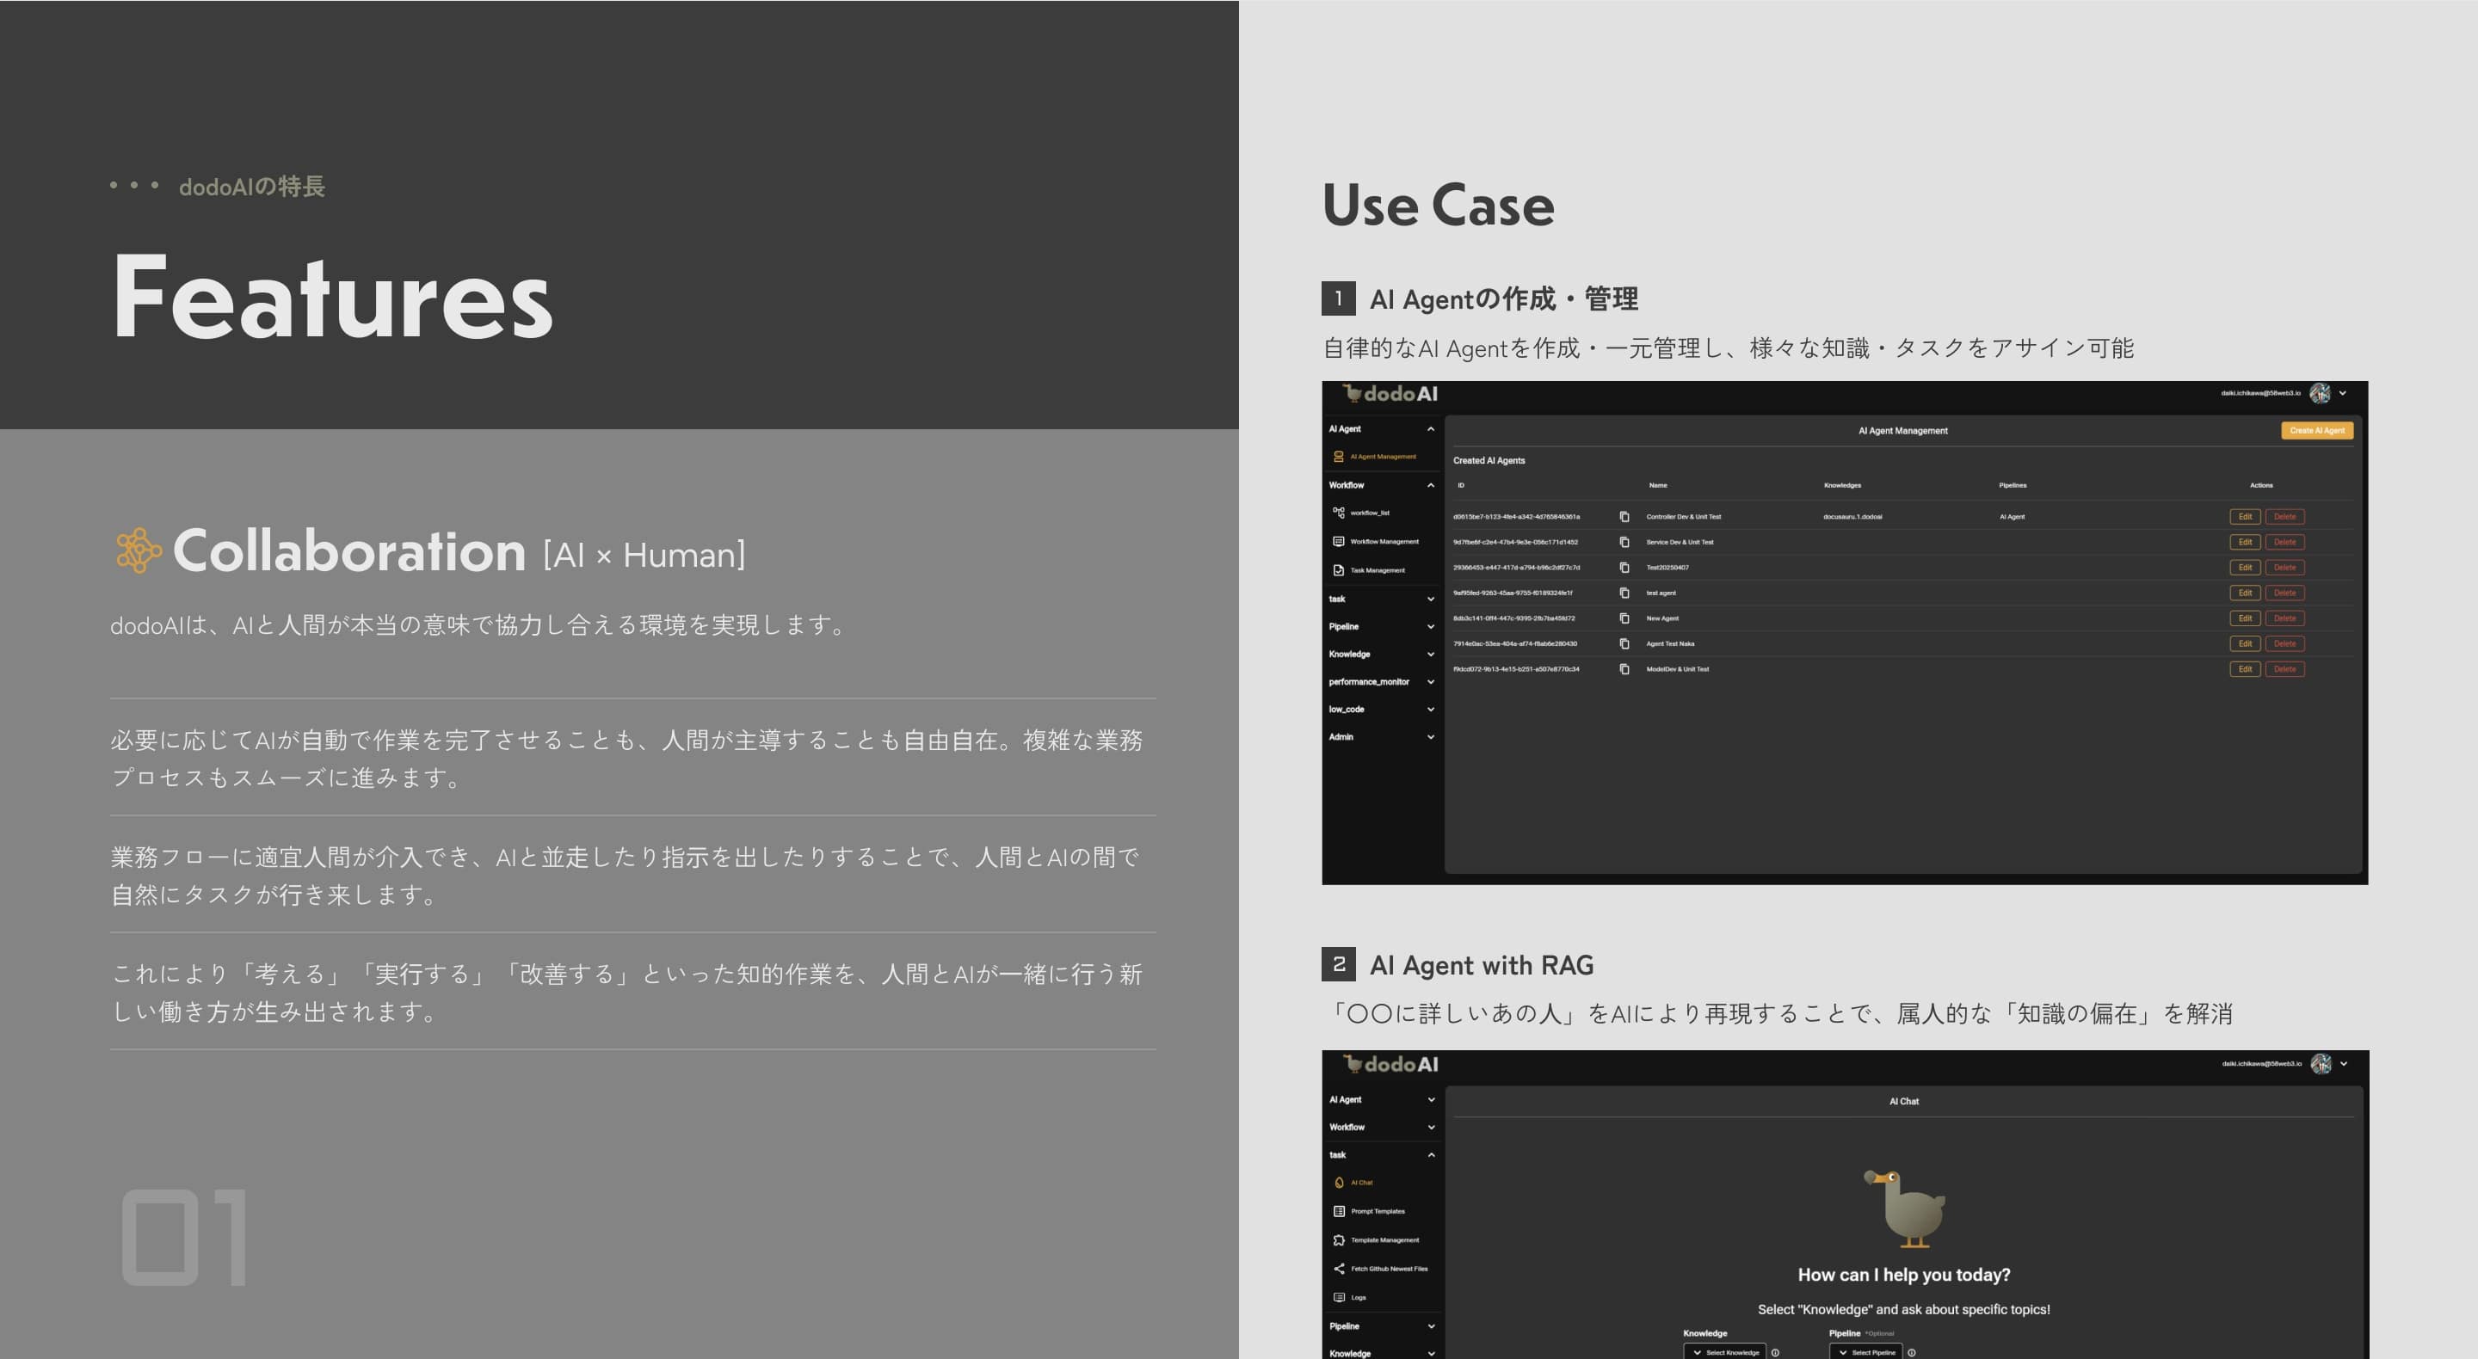Screen dimensions: 2478x1359
Task: Open account dropdown in Agent Management screenshot
Action: 2343,393
